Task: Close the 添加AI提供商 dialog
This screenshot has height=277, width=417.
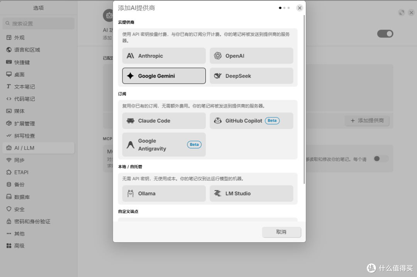Action: coord(300,8)
